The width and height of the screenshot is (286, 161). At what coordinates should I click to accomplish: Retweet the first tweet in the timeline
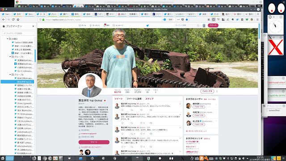click(132, 110)
